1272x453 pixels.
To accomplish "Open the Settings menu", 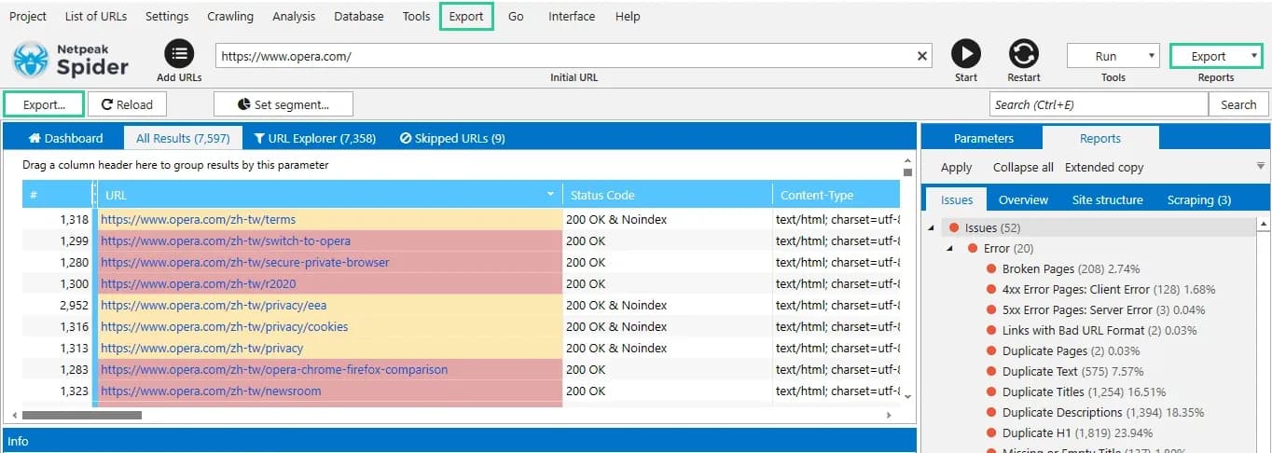I will [167, 16].
